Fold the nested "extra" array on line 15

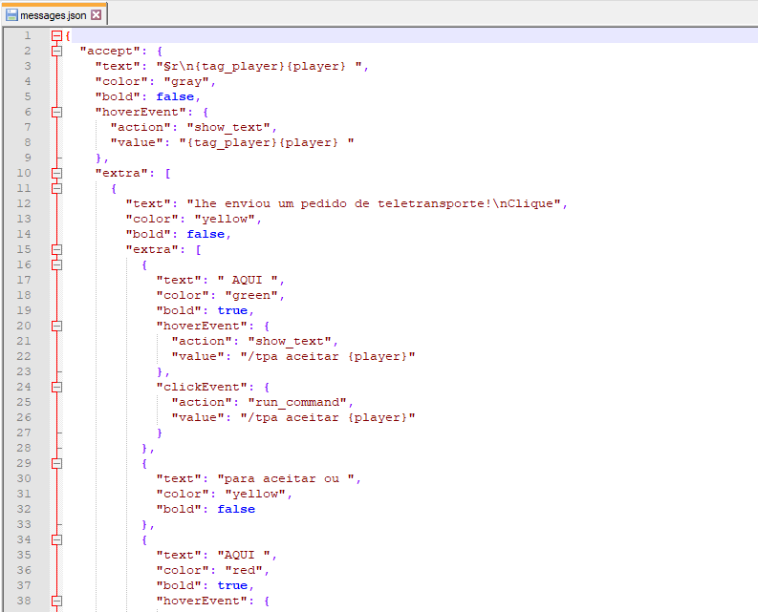click(56, 249)
